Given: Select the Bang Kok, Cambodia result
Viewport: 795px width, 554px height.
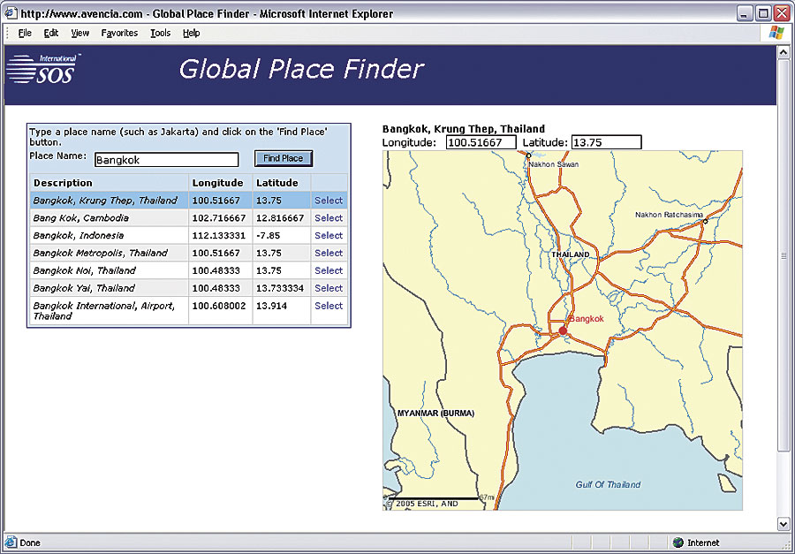Looking at the screenshot, I should (x=329, y=217).
